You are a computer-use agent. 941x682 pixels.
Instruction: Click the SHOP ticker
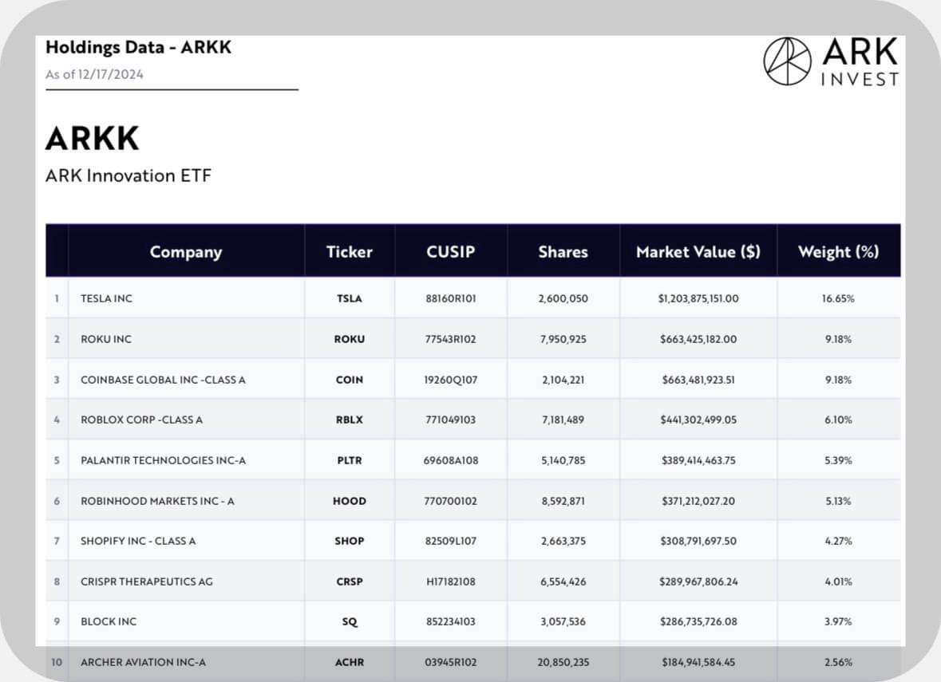(350, 541)
